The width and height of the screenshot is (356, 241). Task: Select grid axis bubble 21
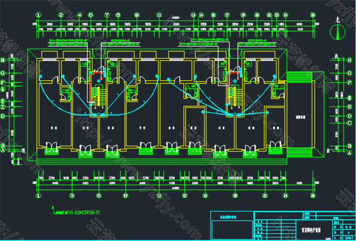[265, 195]
